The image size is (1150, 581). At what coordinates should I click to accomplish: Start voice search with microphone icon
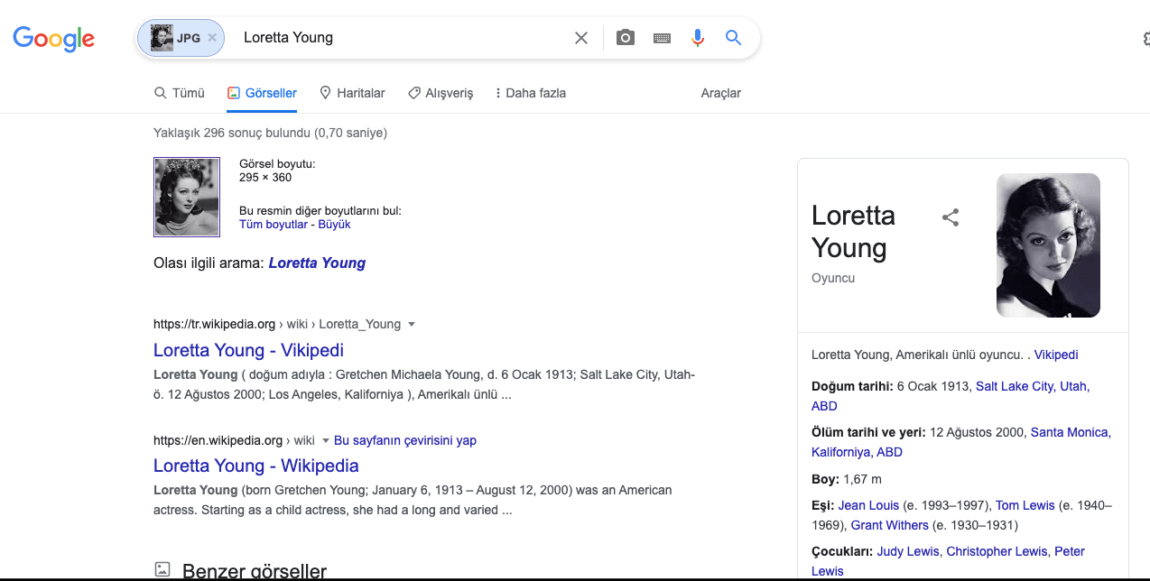697,38
